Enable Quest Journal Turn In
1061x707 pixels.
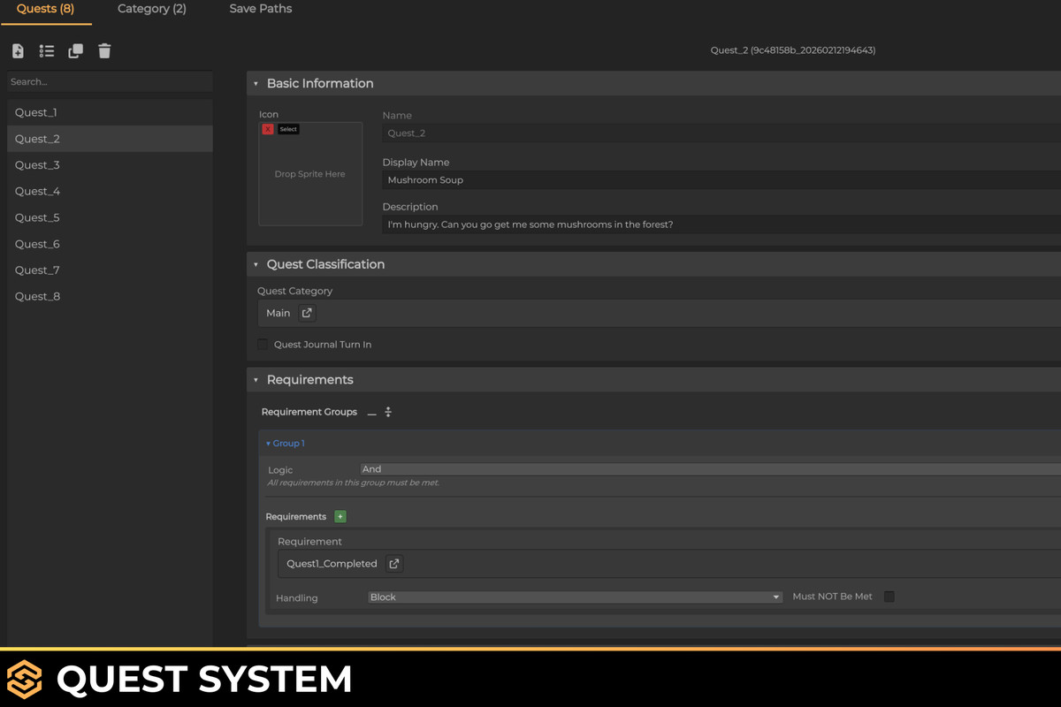coord(263,344)
